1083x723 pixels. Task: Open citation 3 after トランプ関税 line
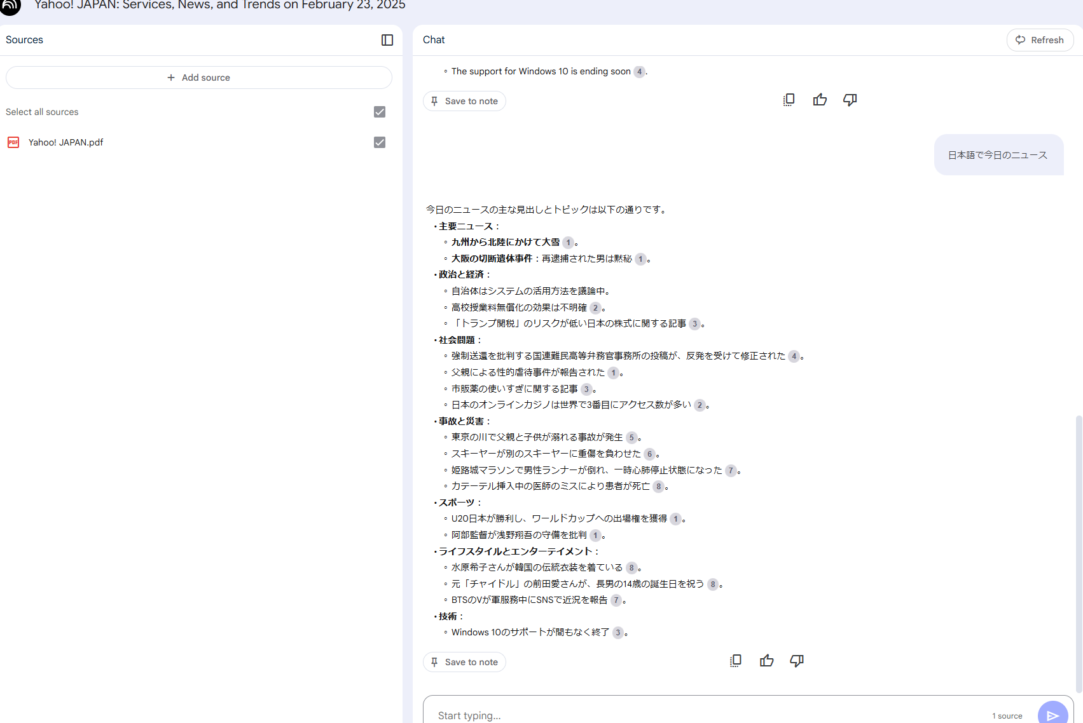[695, 324]
